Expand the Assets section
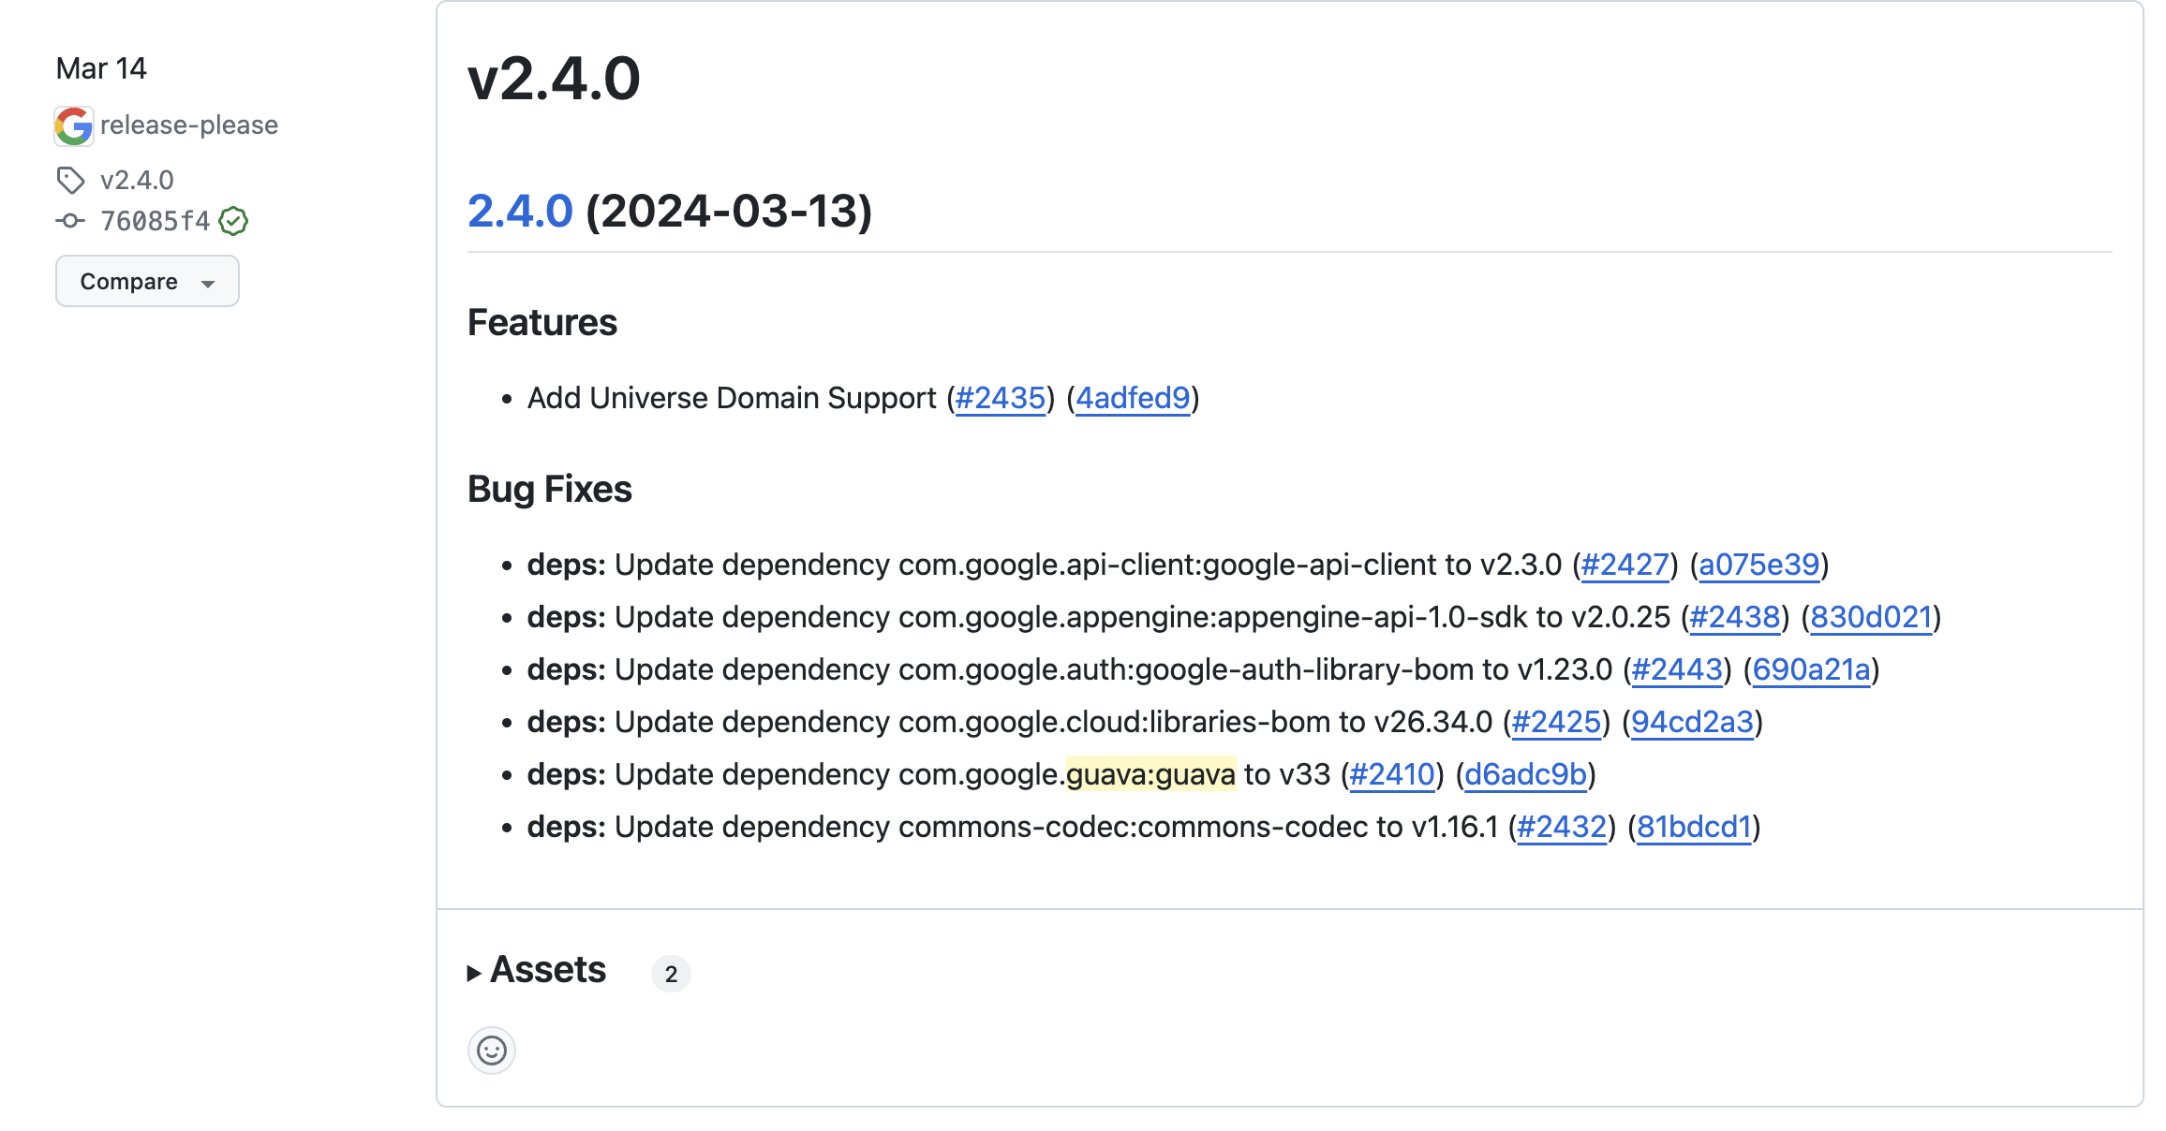 [537, 971]
